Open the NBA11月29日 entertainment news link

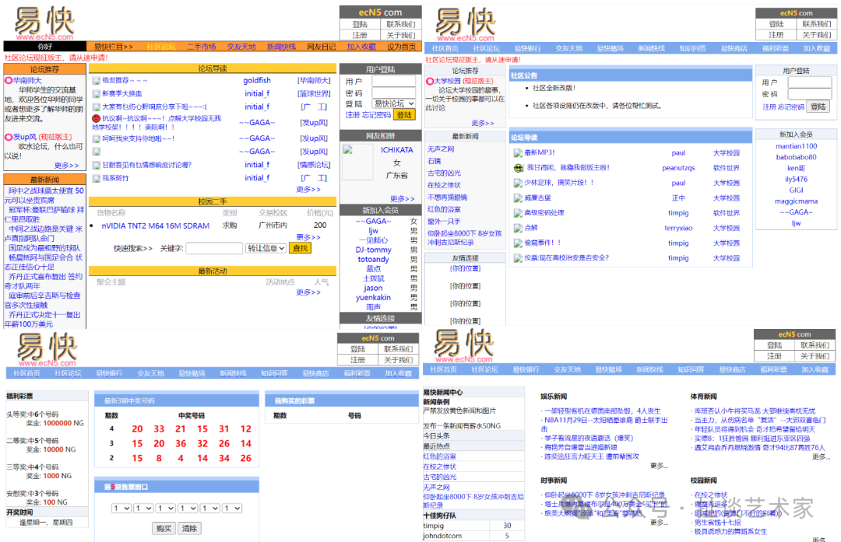[606, 424]
